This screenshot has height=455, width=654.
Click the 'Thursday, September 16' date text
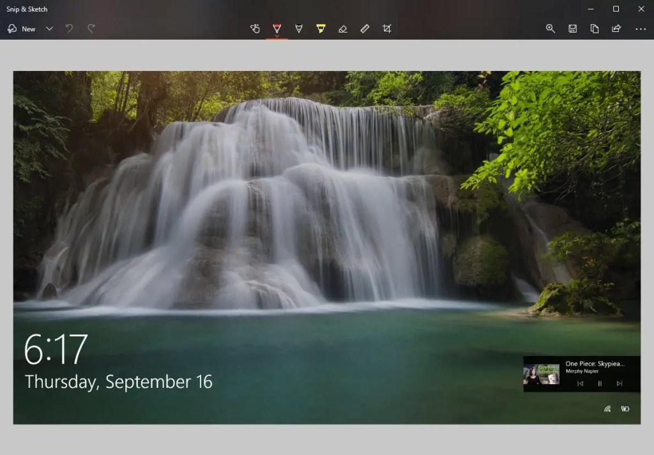pos(118,382)
